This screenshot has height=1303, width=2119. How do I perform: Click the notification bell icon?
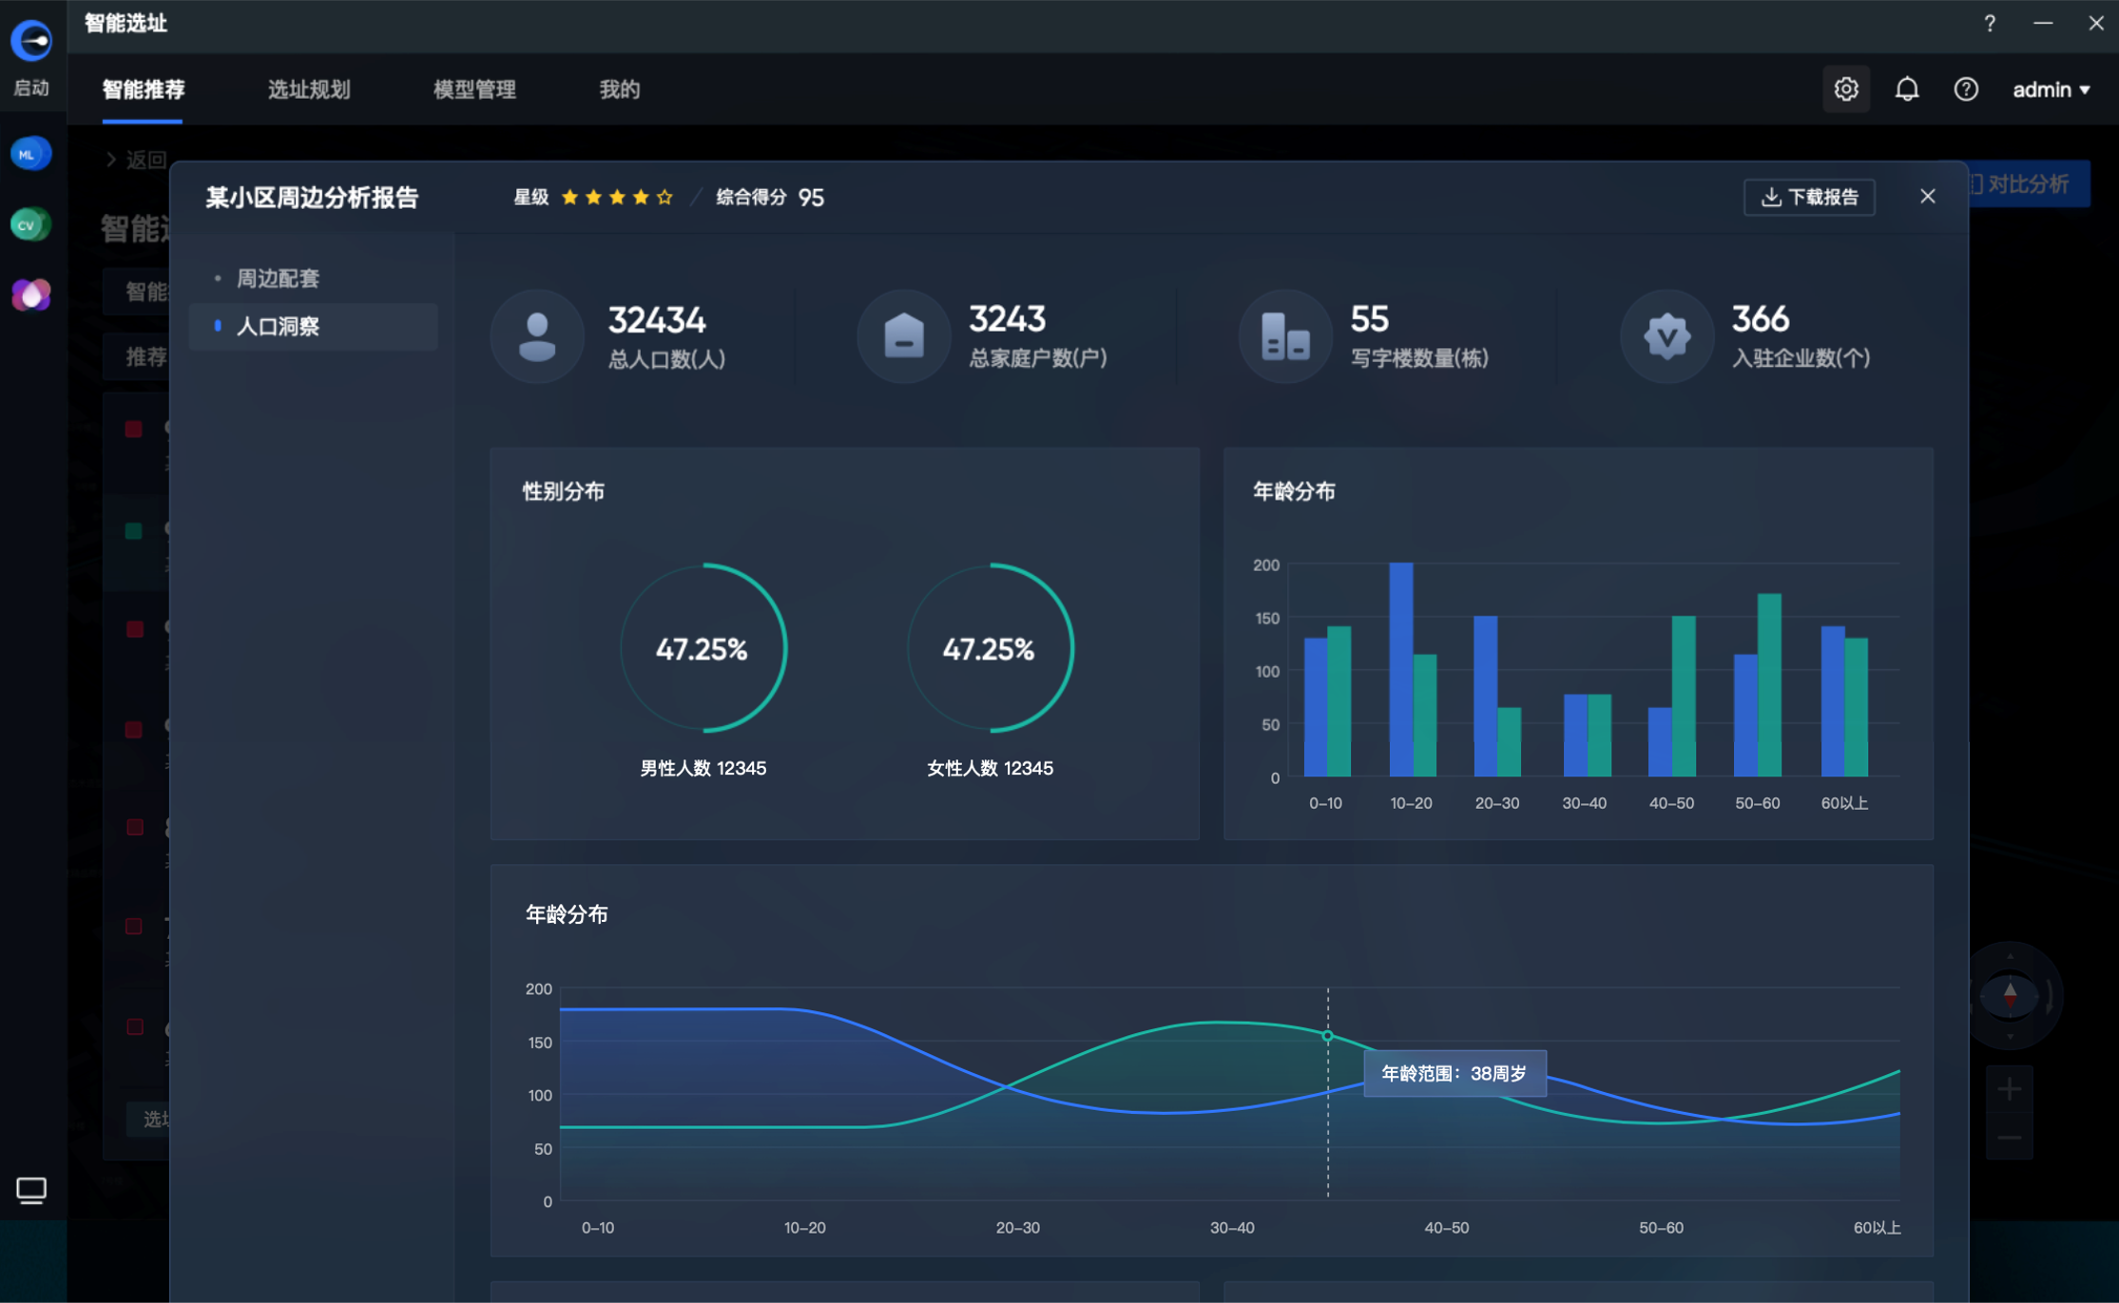[x=1907, y=88]
